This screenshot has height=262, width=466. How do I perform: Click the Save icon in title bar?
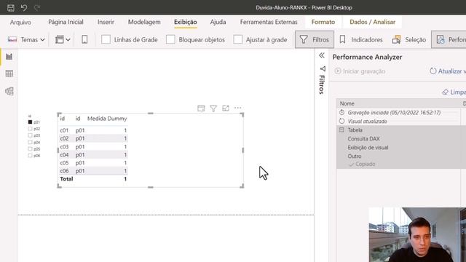[x=11, y=8]
